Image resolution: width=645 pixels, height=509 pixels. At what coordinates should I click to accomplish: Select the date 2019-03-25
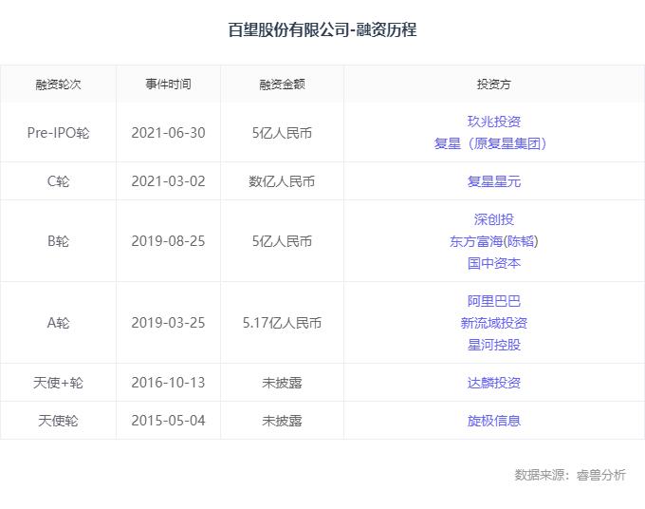168,323
